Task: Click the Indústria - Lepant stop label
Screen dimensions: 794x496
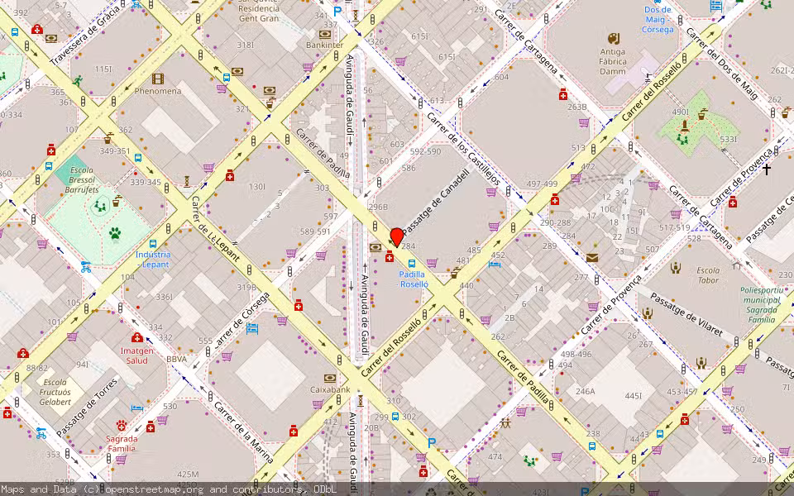Action: (153, 260)
